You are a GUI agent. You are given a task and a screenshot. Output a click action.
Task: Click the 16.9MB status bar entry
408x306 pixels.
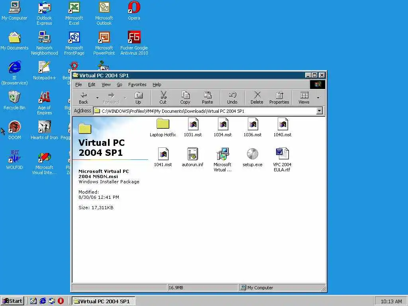coord(202,288)
